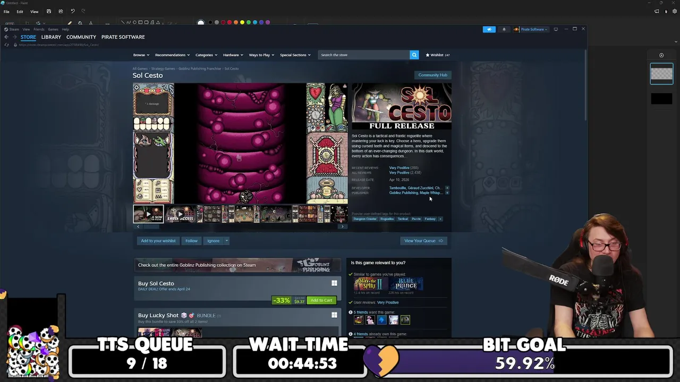The width and height of the screenshot is (680, 382).
Task: Expand the Special Sections dropdown
Action: click(295, 55)
